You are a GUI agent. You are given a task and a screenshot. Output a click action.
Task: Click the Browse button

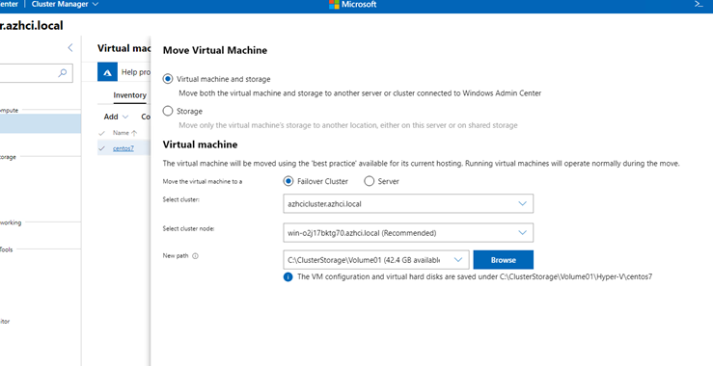tap(503, 260)
